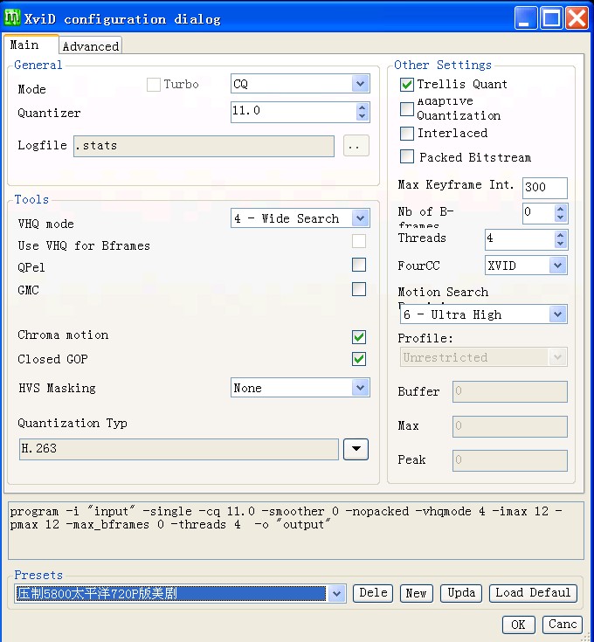Open the FourCC XVID dropdown
The height and width of the screenshot is (642, 594).
pos(557,265)
